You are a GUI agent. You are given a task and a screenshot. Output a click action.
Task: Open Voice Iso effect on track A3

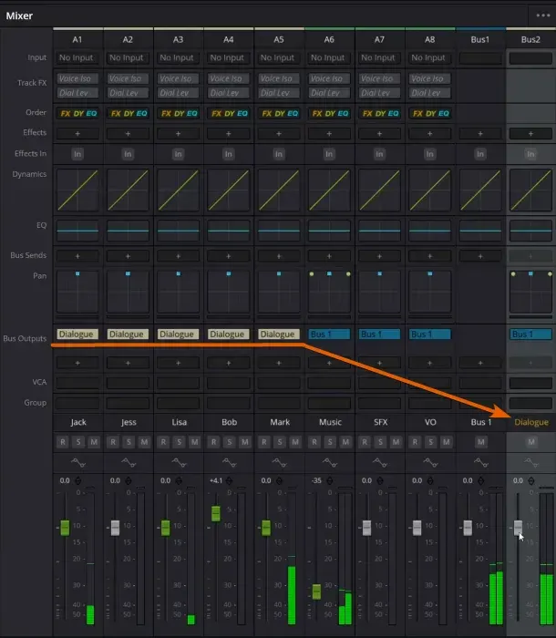(x=178, y=78)
